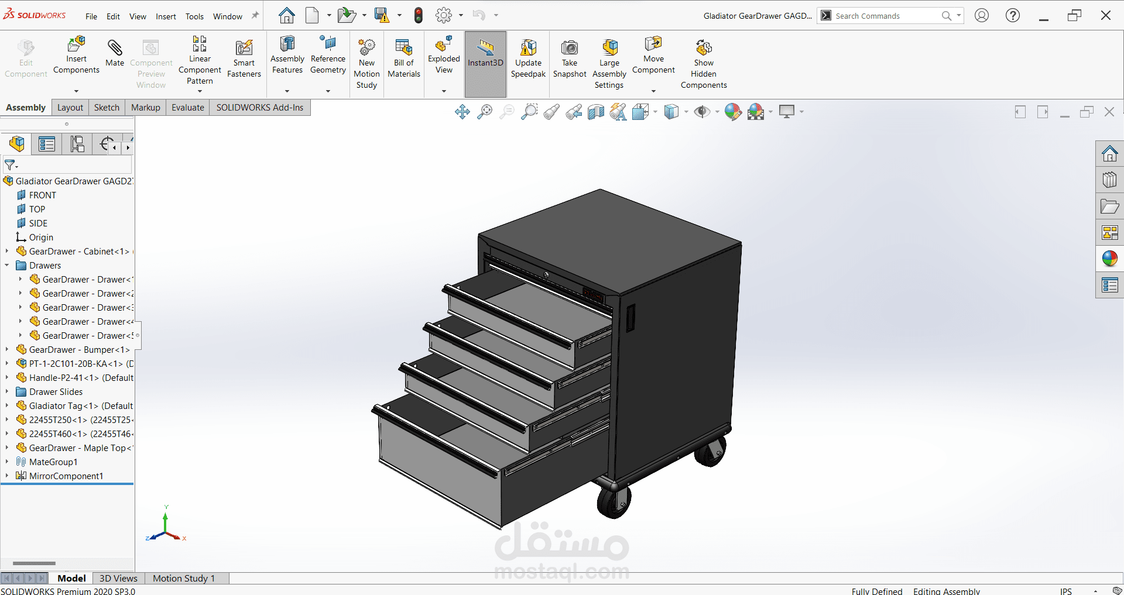Click the FeatureManager Design Tree tab icon
Image resolution: width=1124 pixels, height=595 pixels.
[x=16, y=144]
